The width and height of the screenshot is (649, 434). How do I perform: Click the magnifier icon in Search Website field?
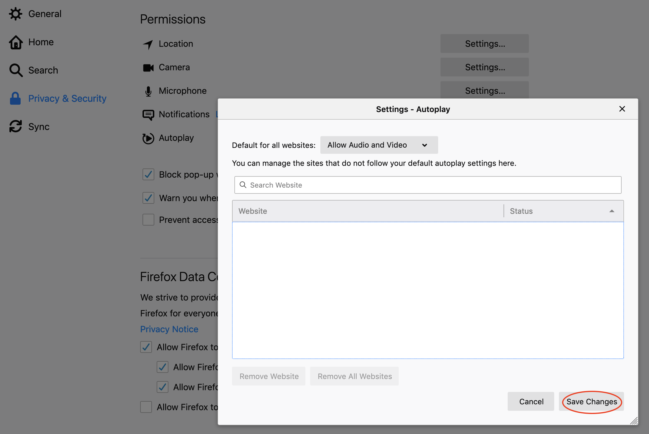pos(243,185)
